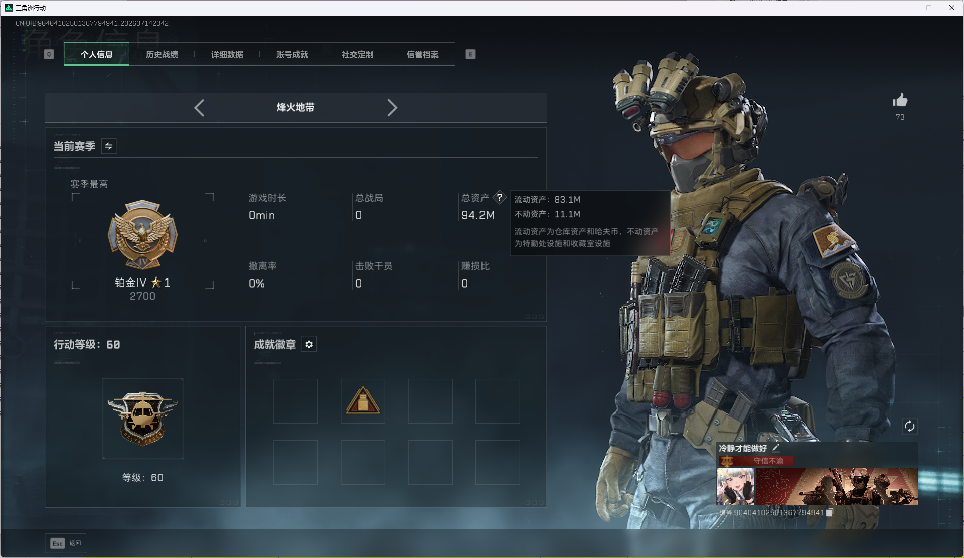Screen dimensions: 964x558
Task: Click the thumbs-up like icon
Action: tap(900, 100)
